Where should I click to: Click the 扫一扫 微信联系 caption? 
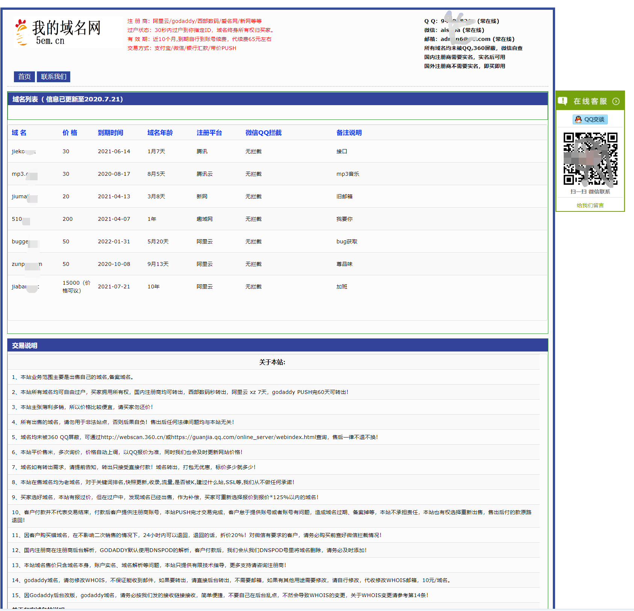click(x=590, y=192)
